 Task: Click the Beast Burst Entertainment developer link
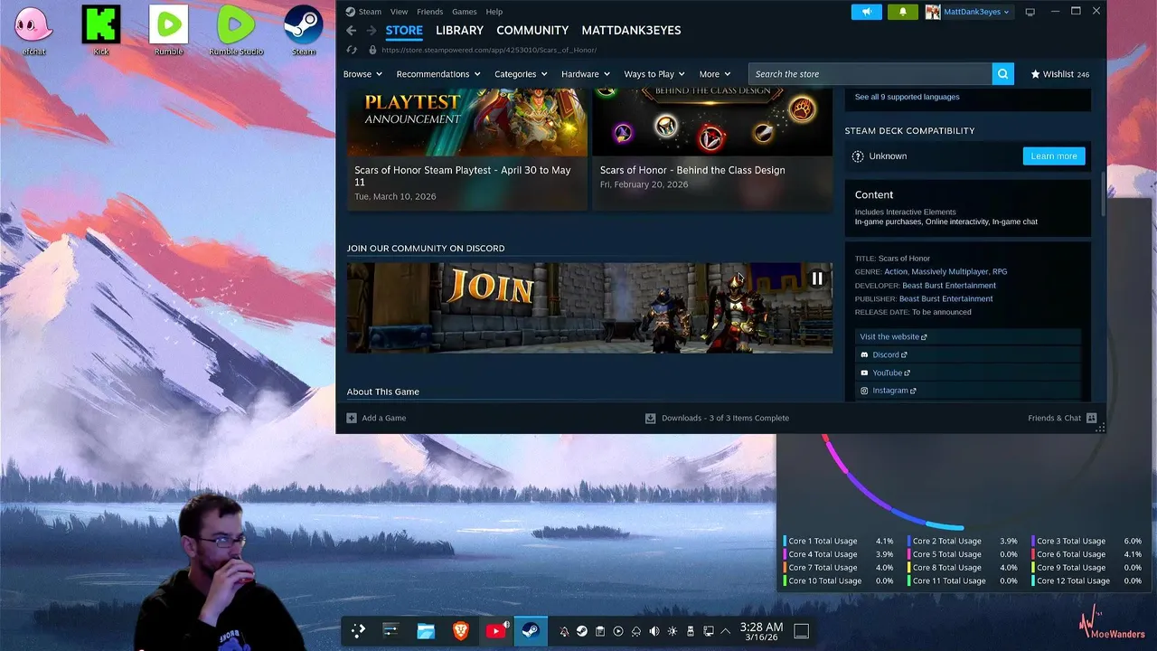pos(949,285)
